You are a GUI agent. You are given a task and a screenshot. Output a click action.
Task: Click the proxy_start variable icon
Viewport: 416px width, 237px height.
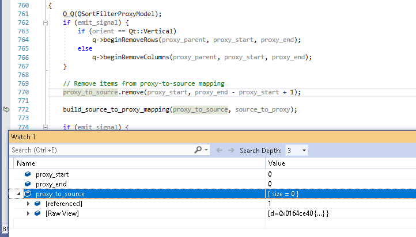[28, 174]
